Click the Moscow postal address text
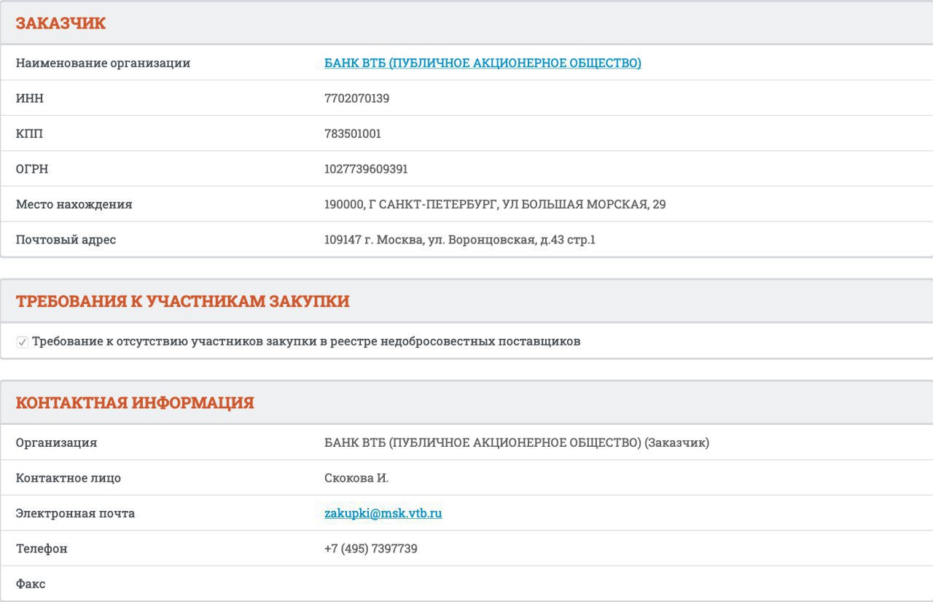 [460, 240]
